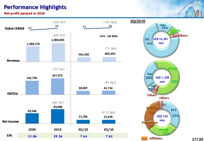Click the orange Affiliates legend swatch
Image resolution: width=204 pixels, height=141 pixels.
pyautogui.click(x=144, y=138)
